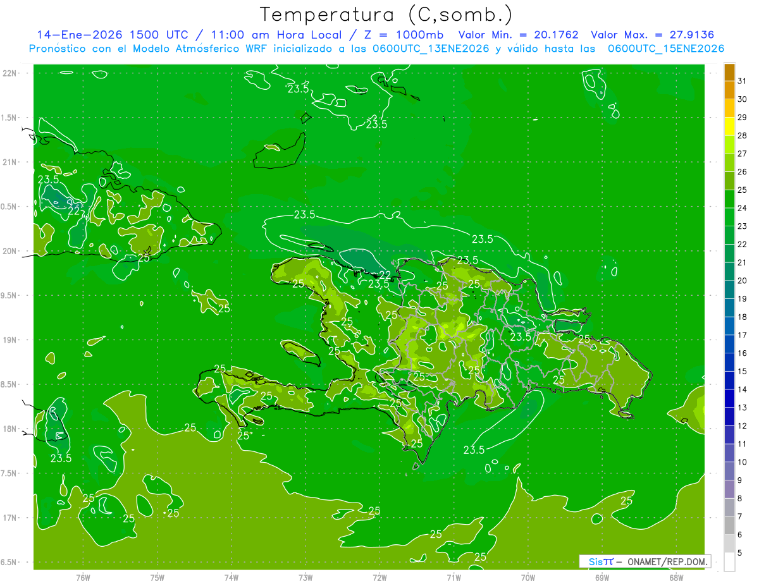Click the '11' value on the color legend

(742, 444)
